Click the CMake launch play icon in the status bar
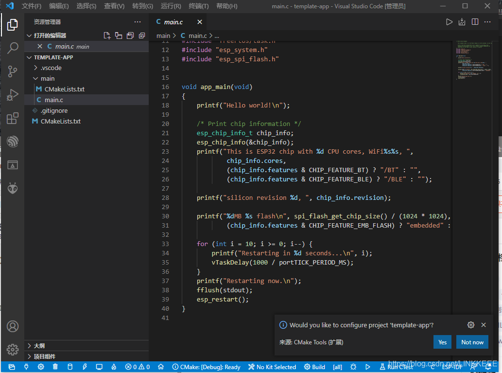 point(367,367)
